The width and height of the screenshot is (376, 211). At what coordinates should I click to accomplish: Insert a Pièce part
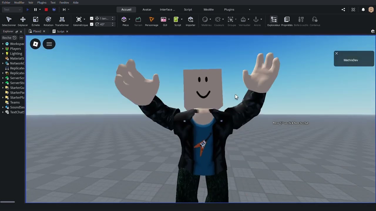click(124, 19)
